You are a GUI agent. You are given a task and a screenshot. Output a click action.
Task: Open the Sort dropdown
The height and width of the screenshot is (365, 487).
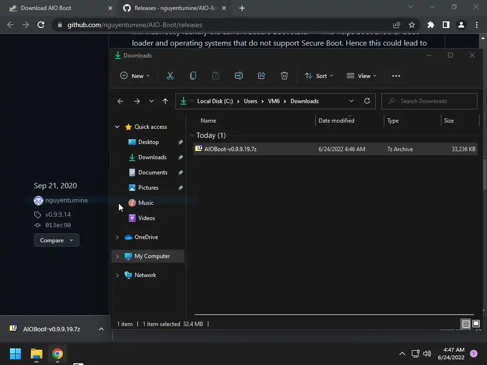click(319, 76)
